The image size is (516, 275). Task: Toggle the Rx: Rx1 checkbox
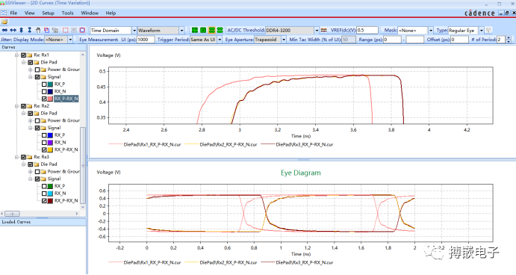[23, 55]
